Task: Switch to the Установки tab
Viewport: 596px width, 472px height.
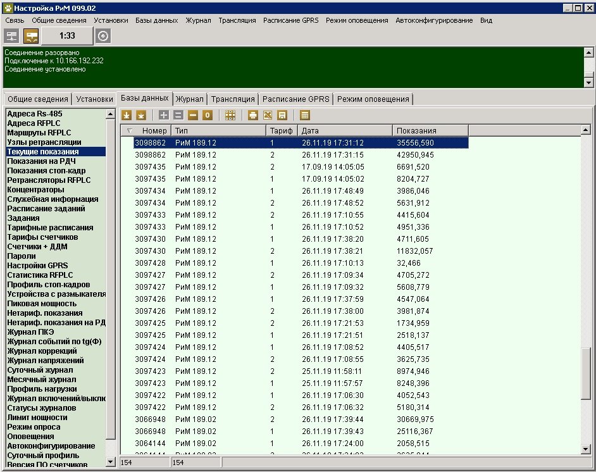Action: pyautogui.click(x=95, y=99)
